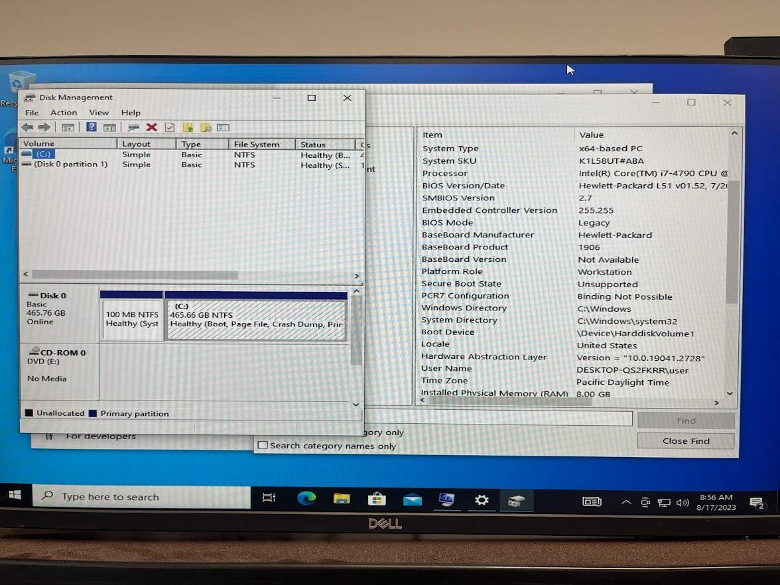Check Search category names only checkbox
Viewport: 780px width, 585px height.
click(x=263, y=445)
